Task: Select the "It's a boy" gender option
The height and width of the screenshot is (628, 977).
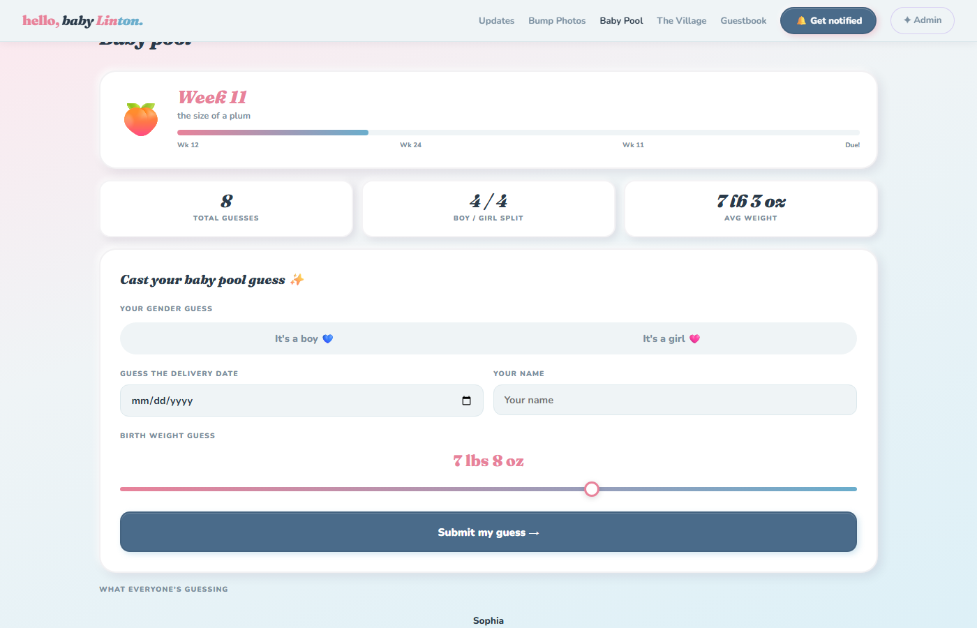Action: click(304, 338)
